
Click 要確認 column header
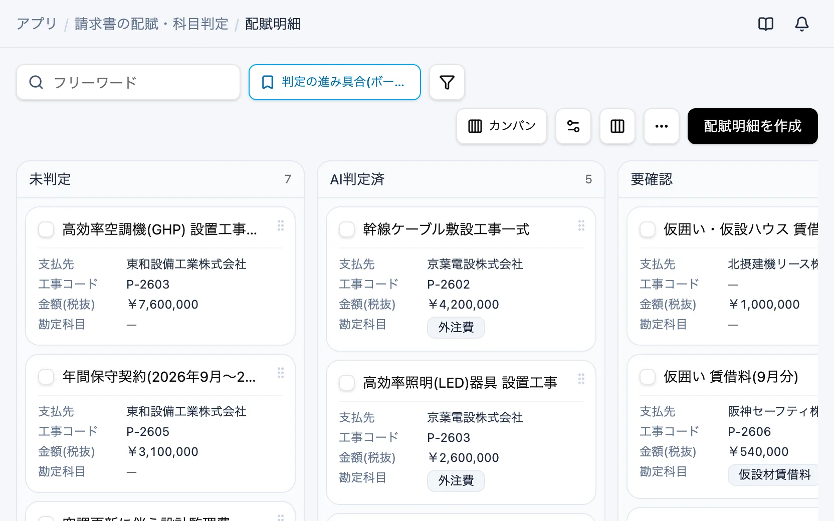point(718,179)
